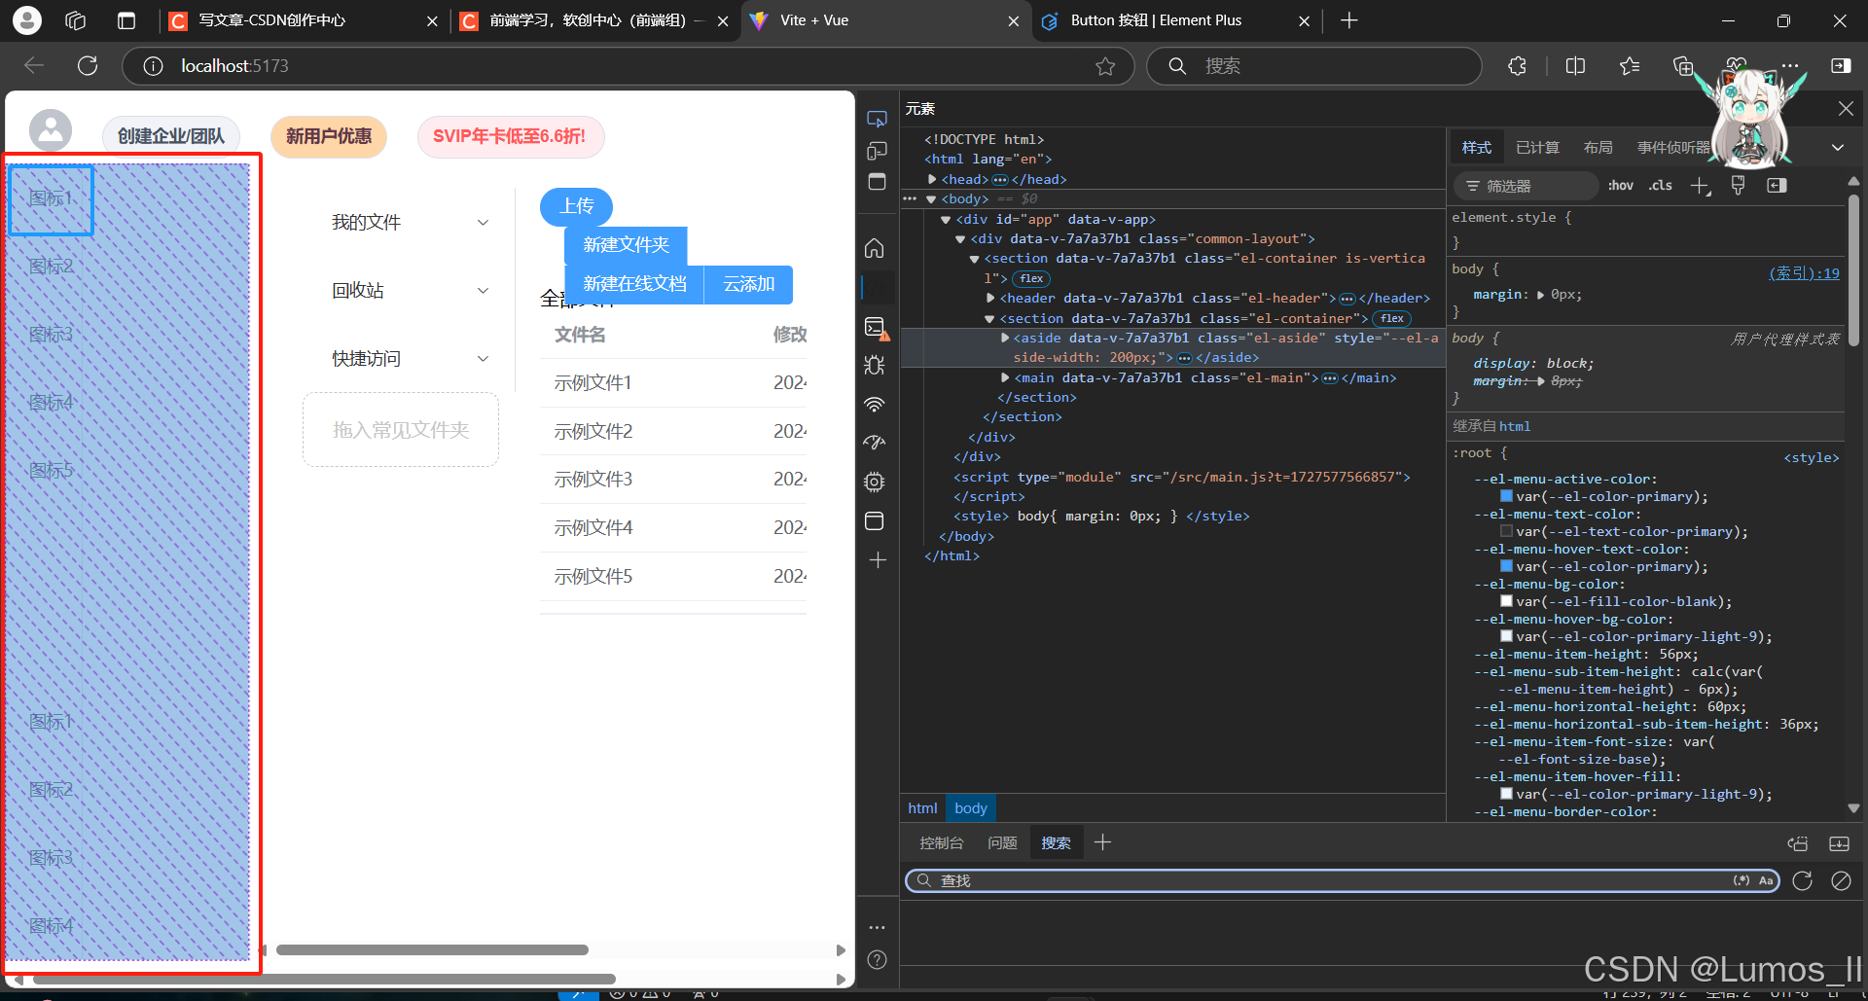Switch to the 控制台 drawer tab
This screenshot has height=1001, width=1868.
click(941, 842)
